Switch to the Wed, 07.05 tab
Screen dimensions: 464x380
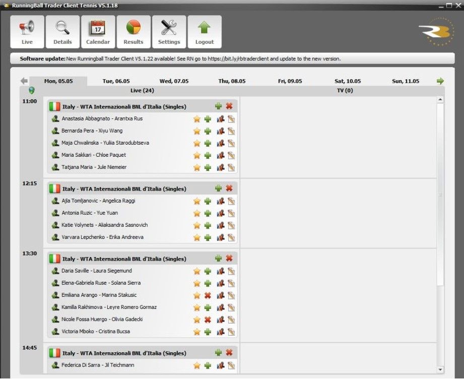click(174, 81)
